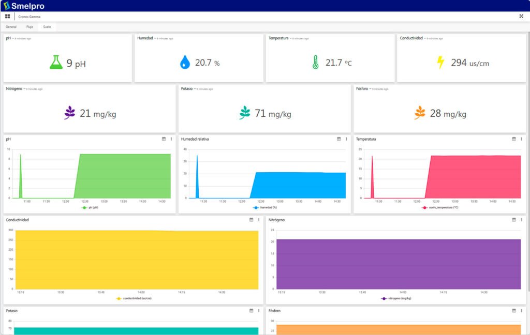The width and height of the screenshot is (530, 335).
Task: Click the yellow lightning Conductividad icon
Action: 440,63
